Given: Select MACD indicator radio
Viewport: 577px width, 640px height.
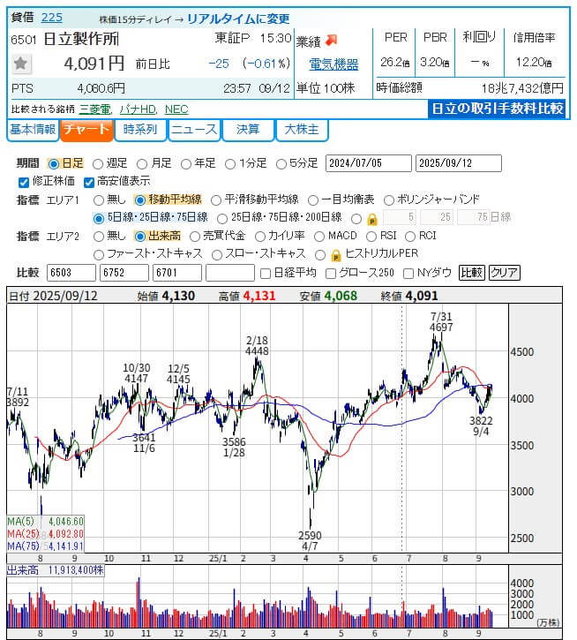Looking at the screenshot, I should pos(319,237).
